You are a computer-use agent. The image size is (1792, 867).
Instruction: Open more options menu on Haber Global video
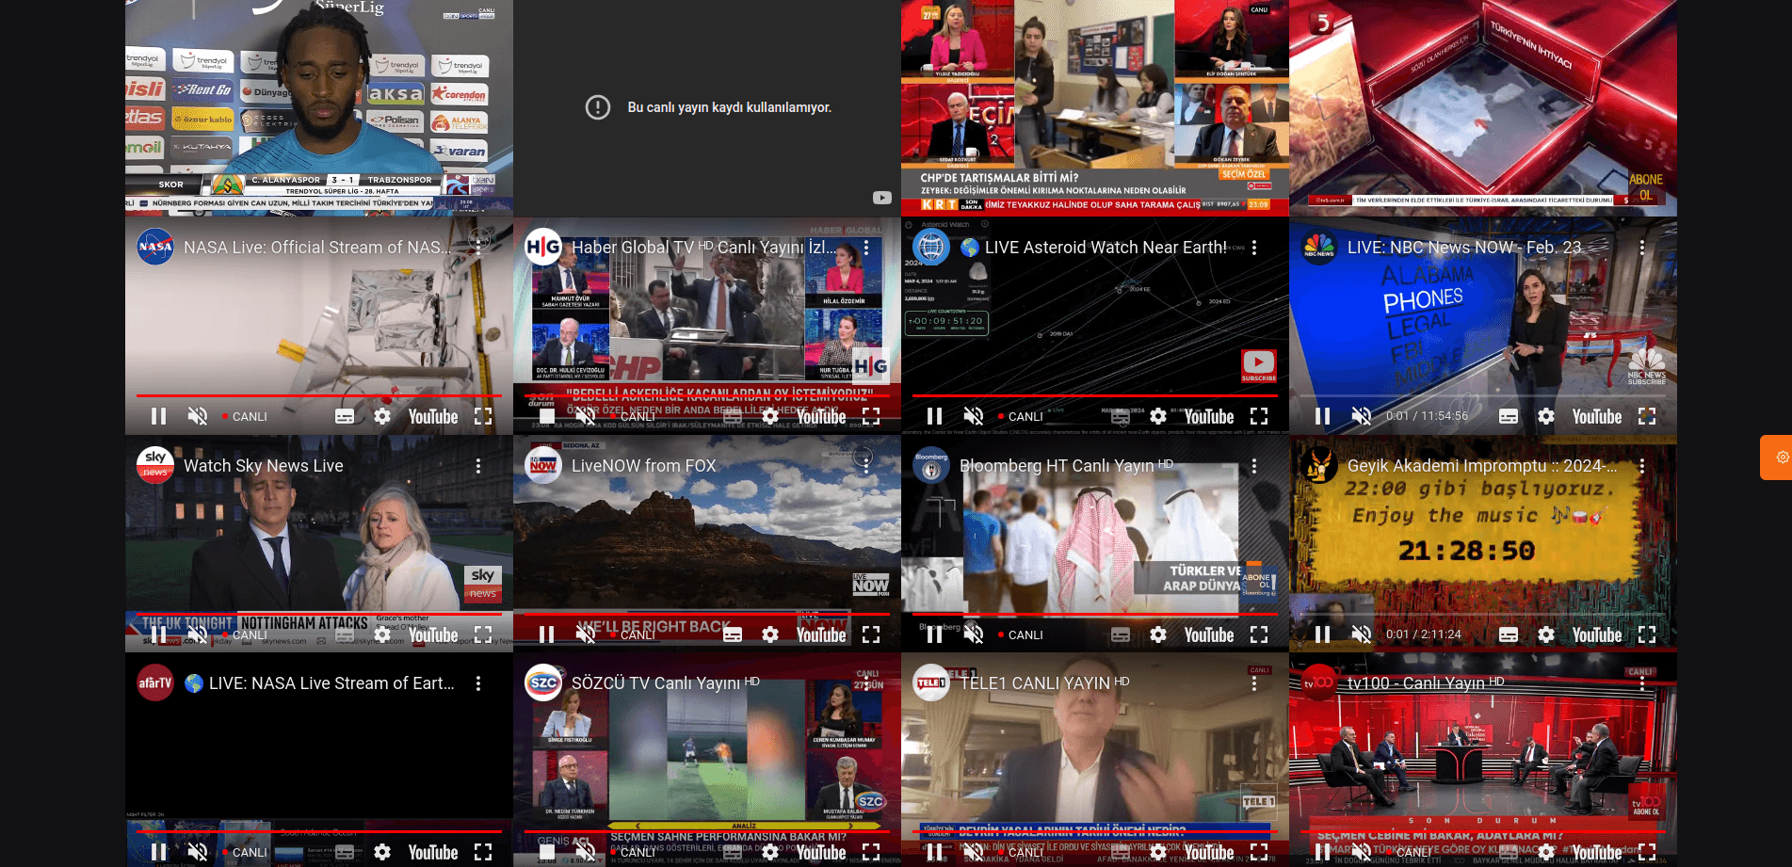866,248
